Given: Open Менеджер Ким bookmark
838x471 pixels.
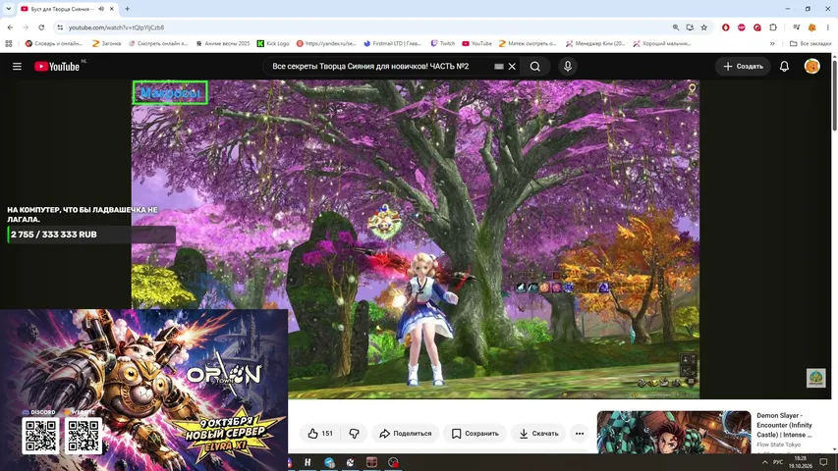Looking at the screenshot, I should 594,43.
